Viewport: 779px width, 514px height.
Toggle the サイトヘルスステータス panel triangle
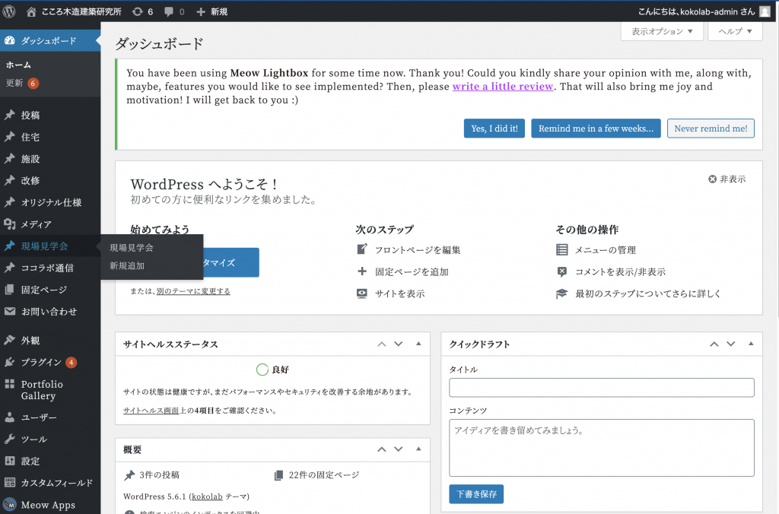(x=418, y=344)
